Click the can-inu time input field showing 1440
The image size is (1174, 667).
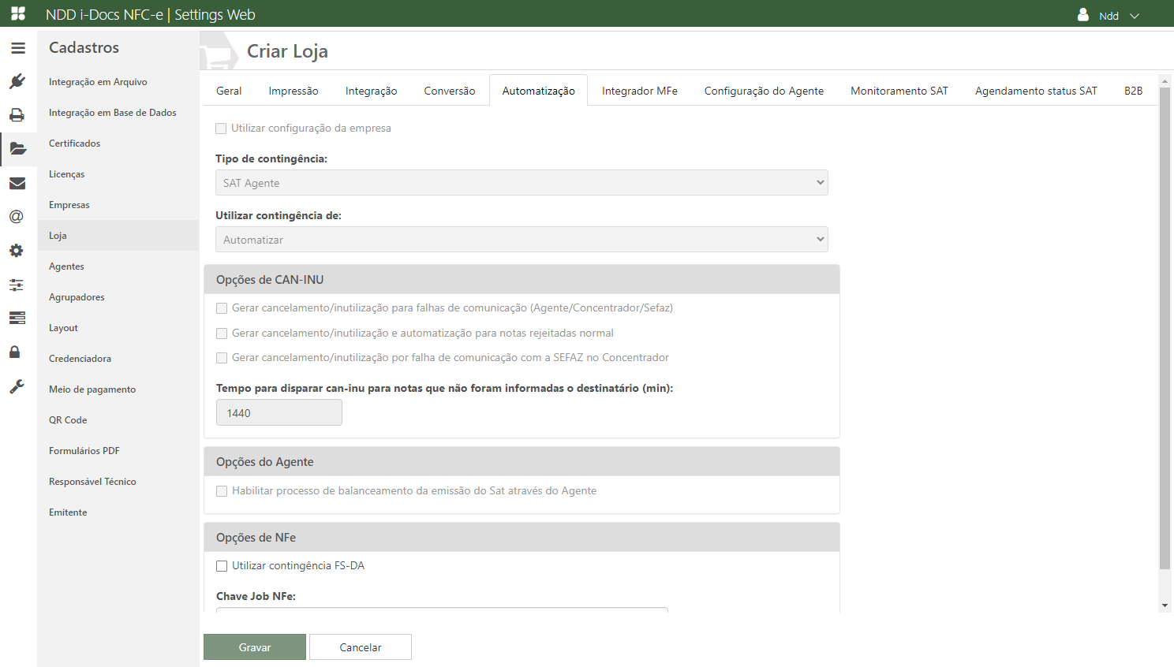279,413
